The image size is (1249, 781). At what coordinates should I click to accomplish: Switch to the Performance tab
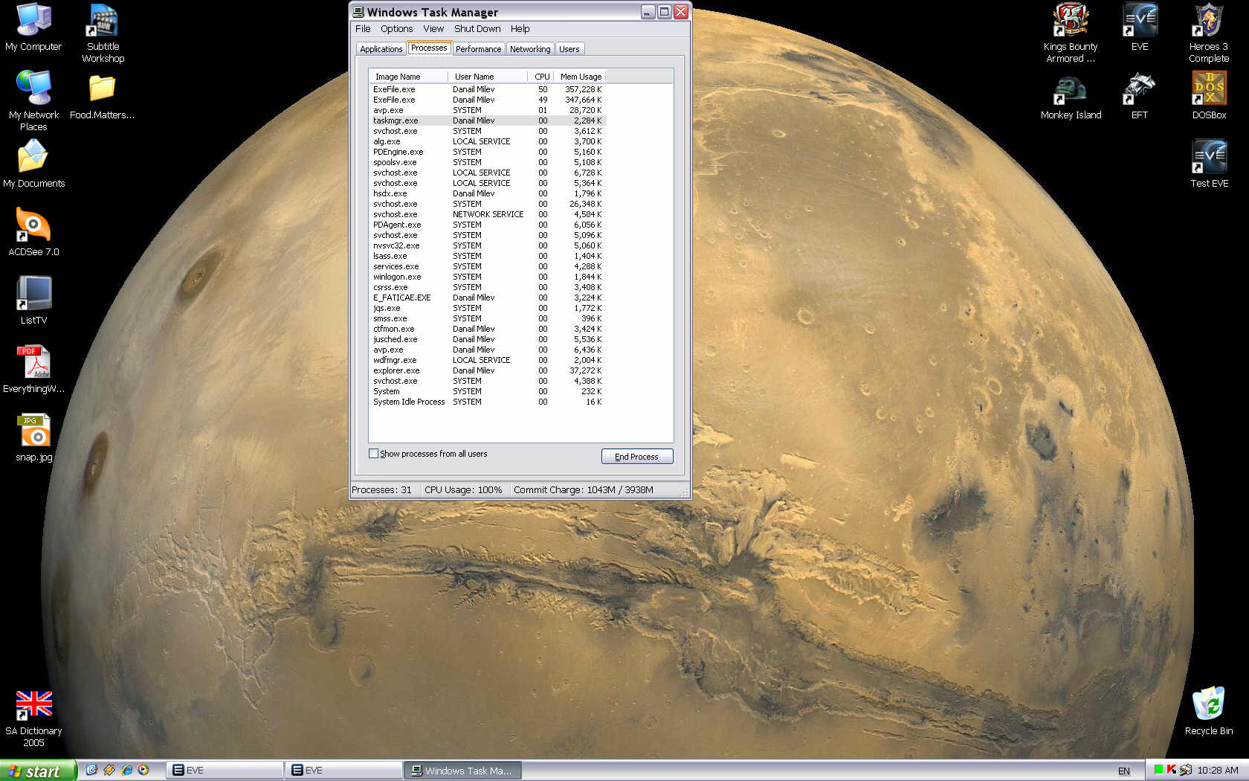click(x=478, y=49)
